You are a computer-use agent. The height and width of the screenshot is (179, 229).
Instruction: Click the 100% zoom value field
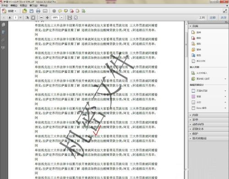(55, 17)
